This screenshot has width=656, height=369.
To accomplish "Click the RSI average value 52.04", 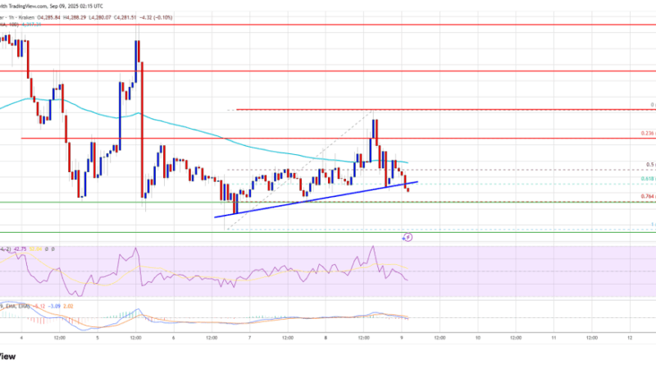I will tap(35, 249).
